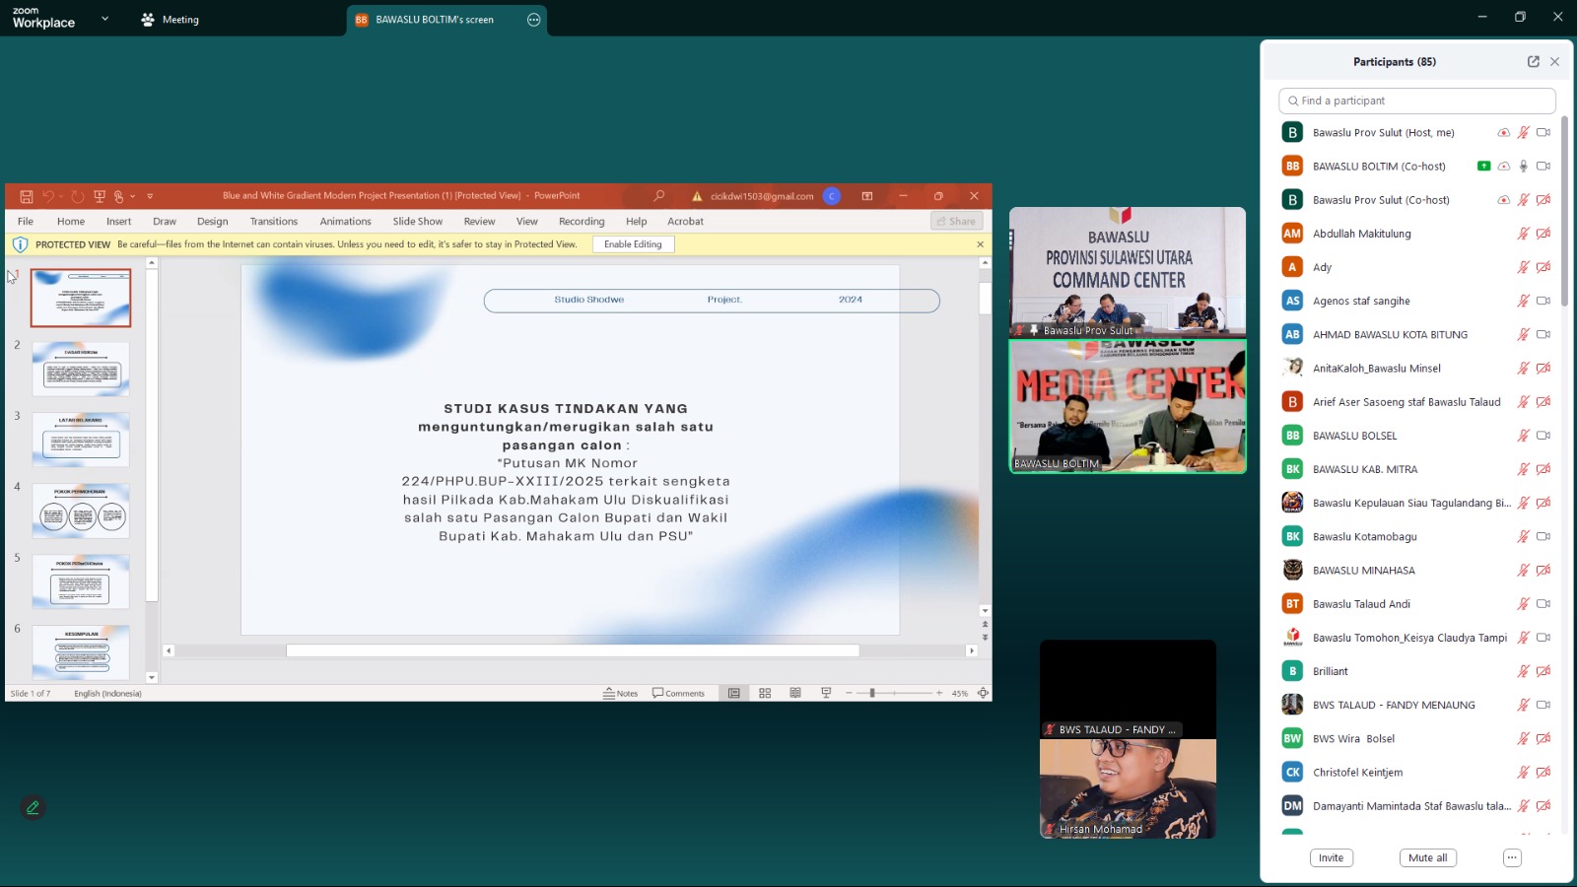1577x887 pixels.
Task: Open the more options button in Participants panel
Action: click(1512, 857)
